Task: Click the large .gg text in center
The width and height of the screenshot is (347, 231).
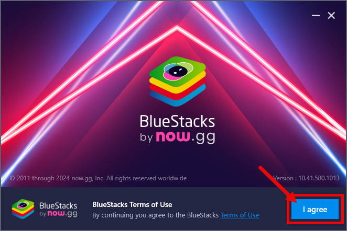Action: coord(203,137)
